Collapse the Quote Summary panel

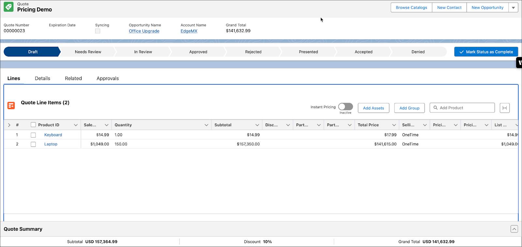[514, 229]
